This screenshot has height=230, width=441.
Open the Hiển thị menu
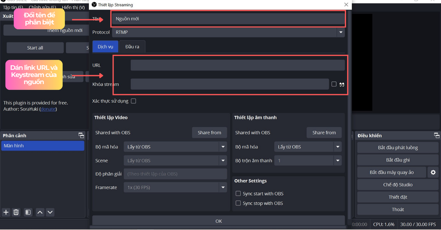[x=73, y=7]
